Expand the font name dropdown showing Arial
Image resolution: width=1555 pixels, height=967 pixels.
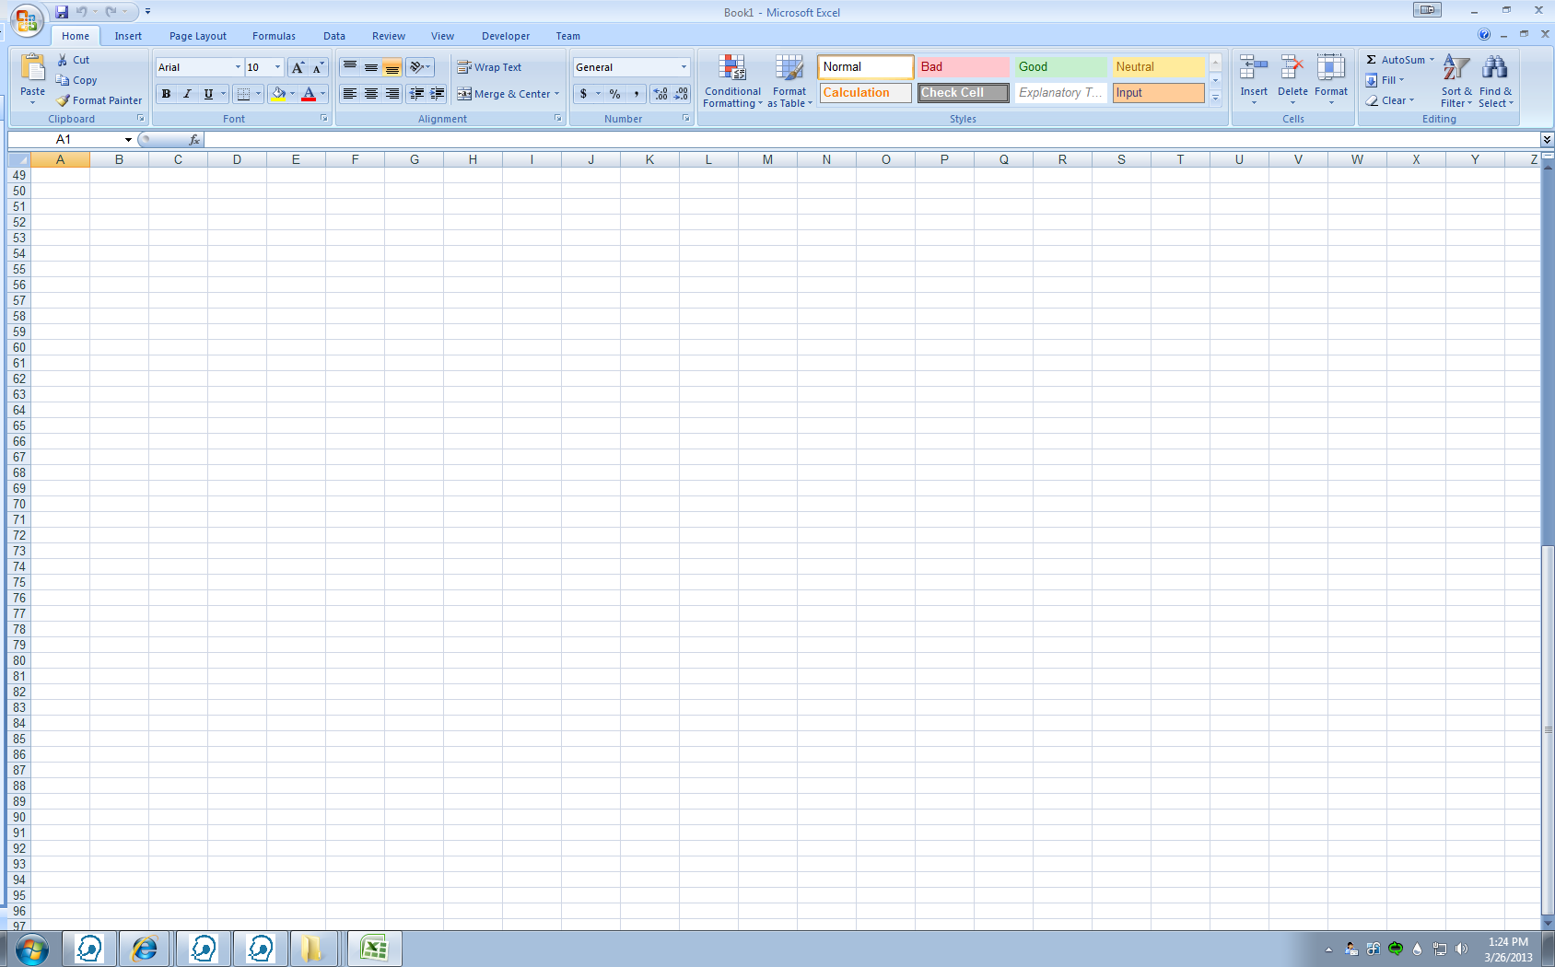coord(238,67)
